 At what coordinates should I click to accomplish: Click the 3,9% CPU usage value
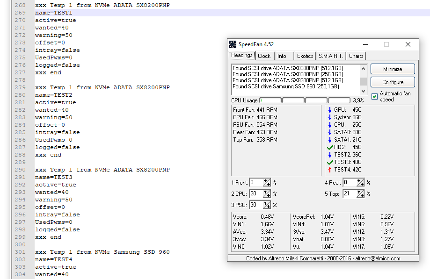[x=358, y=100]
